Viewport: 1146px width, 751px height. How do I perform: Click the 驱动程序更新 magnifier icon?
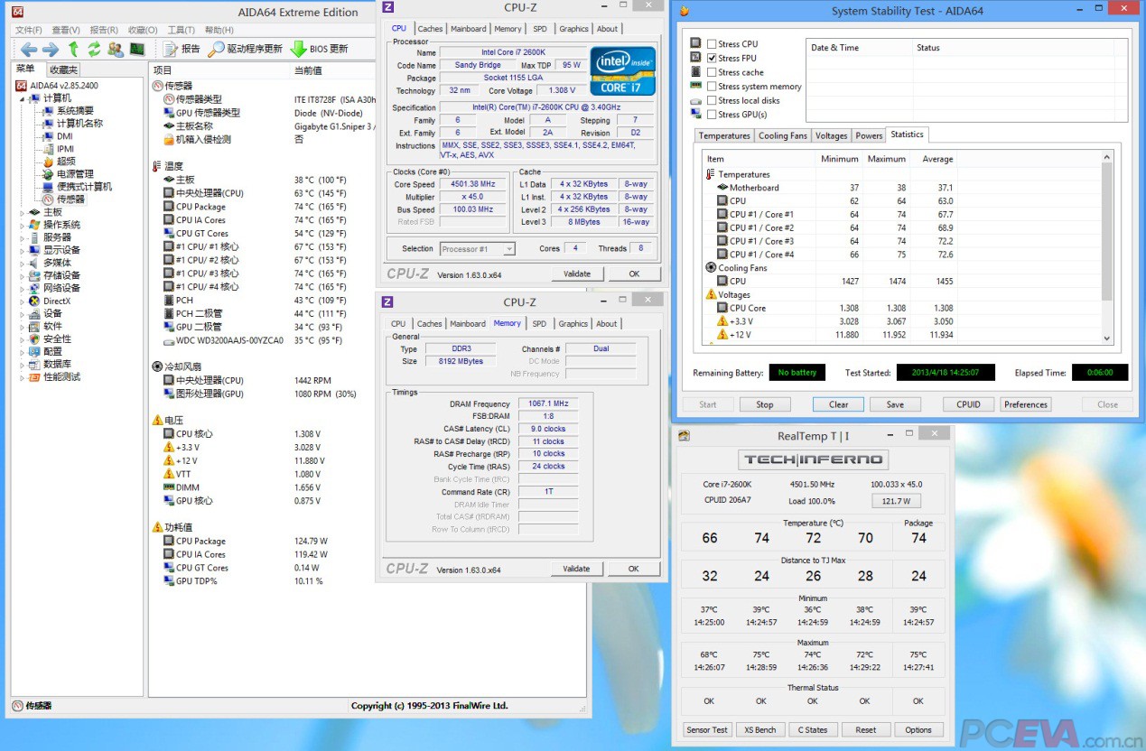point(217,49)
